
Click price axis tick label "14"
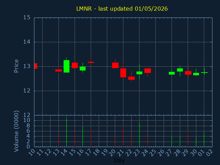[27, 42]
